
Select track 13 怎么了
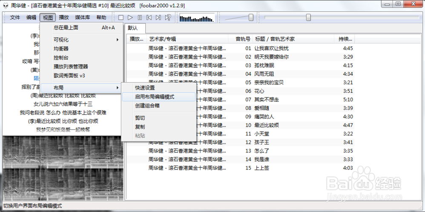coord(241,151)
